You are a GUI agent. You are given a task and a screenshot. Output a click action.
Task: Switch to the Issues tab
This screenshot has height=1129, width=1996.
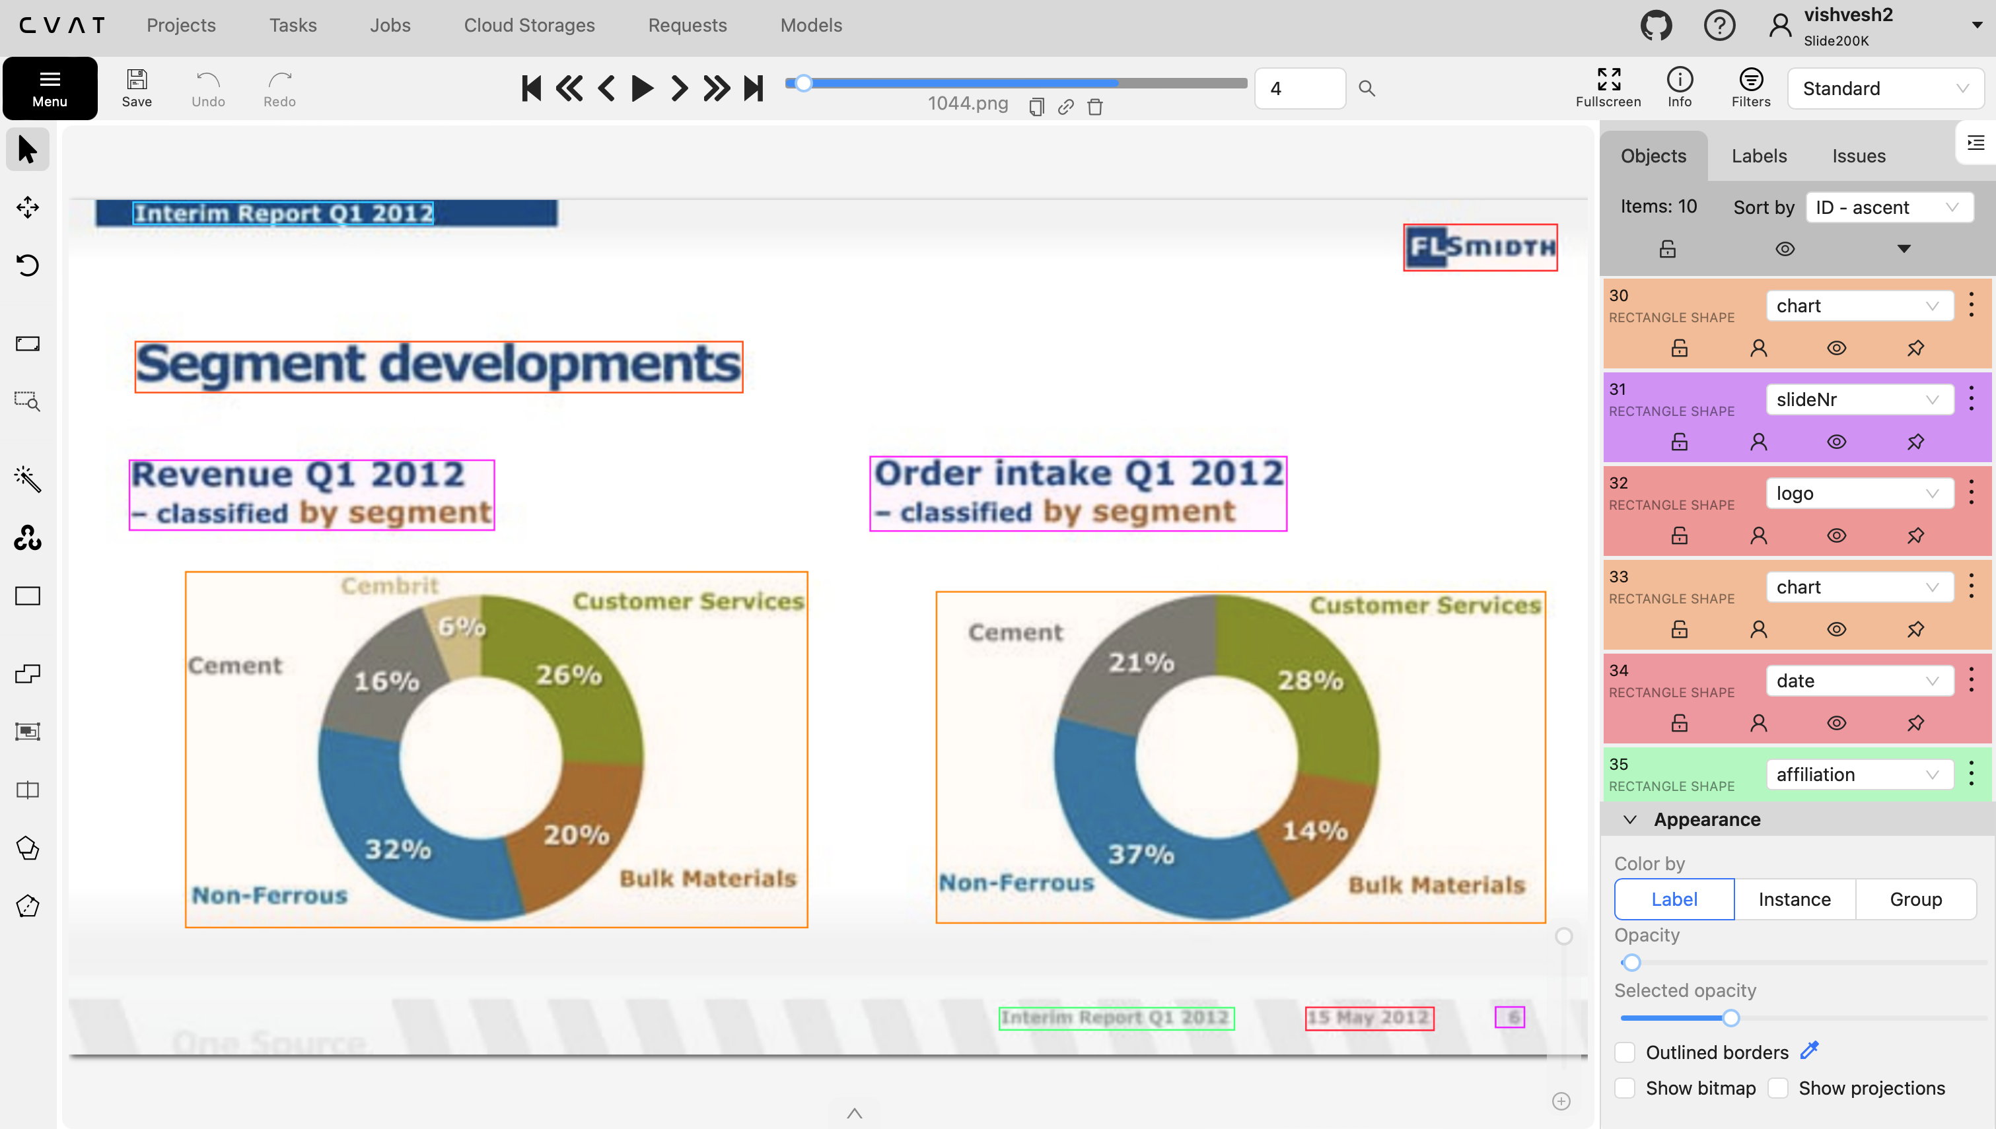pyautogui.click(x=1858, y=156)
